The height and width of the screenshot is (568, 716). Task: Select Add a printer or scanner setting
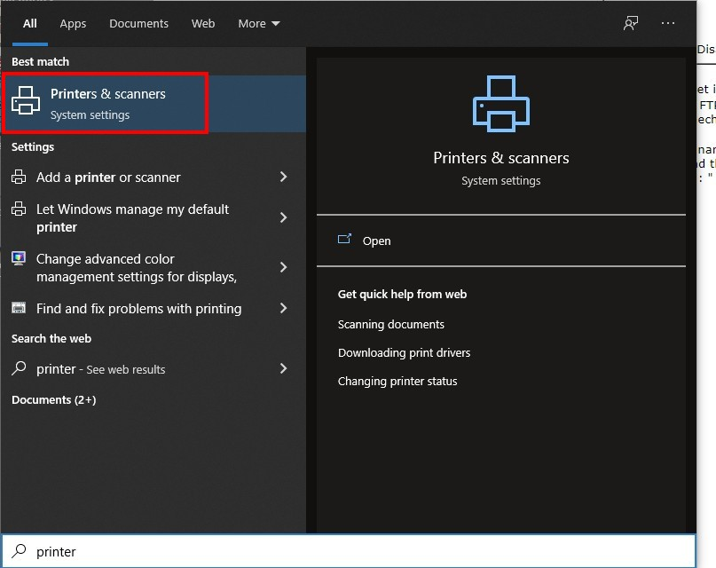tap(153, 177)
